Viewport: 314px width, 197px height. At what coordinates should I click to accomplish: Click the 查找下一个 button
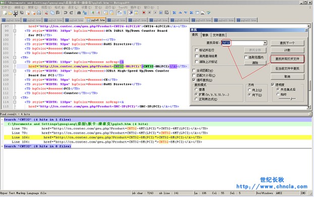(x=287, y=43)
